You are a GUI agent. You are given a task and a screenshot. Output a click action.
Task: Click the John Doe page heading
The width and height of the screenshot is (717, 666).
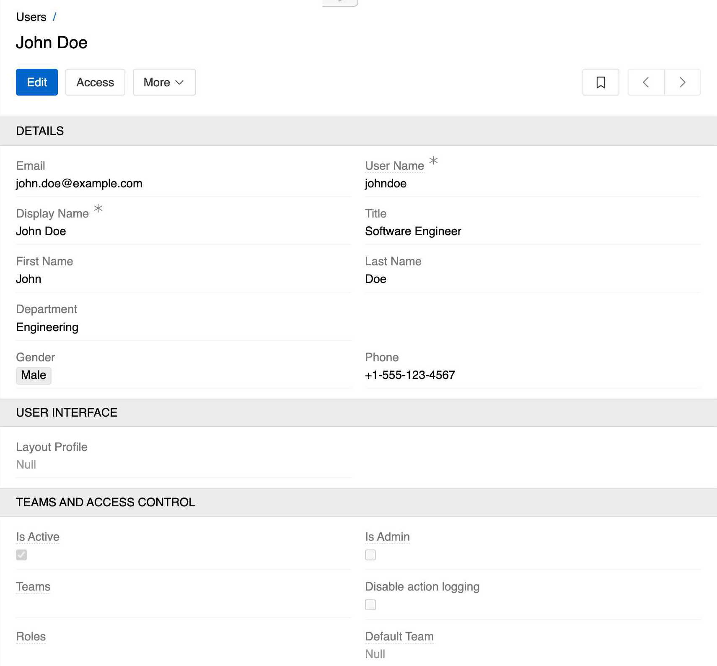[x=52, y=43]
